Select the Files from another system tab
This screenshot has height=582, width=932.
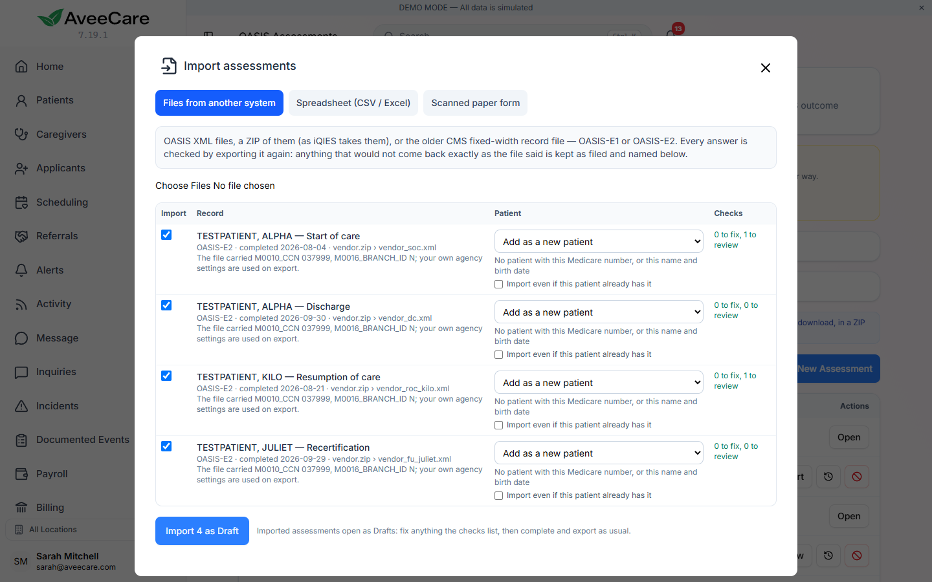click(219, 103)
